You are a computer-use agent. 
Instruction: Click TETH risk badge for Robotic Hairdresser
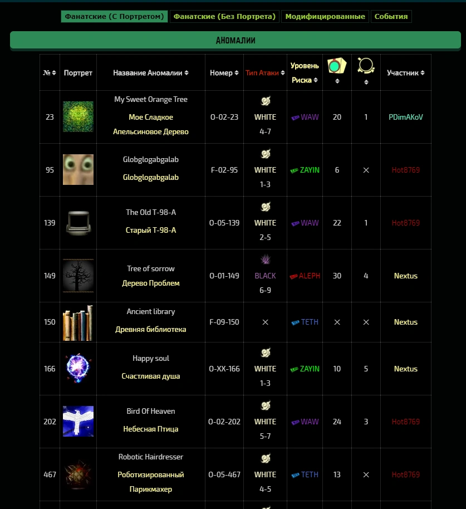(x=305, y=474)
